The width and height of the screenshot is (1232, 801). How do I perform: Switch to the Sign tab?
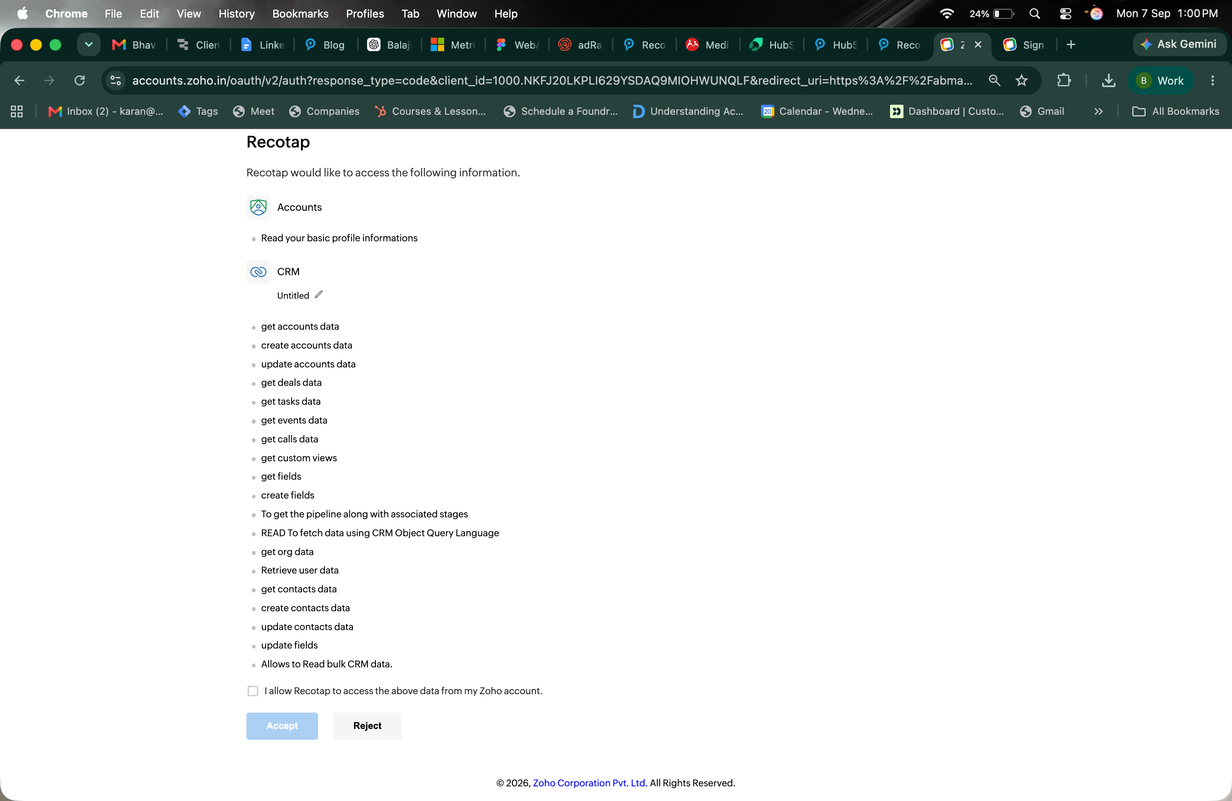point(1024,44)
